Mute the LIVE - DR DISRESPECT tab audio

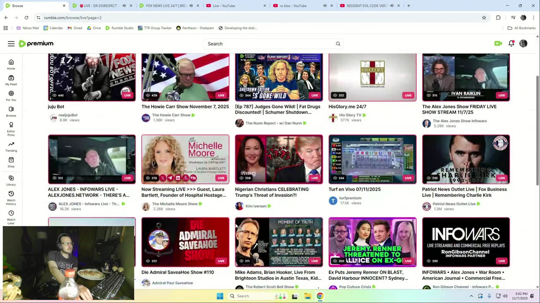(x=124, y=6)
